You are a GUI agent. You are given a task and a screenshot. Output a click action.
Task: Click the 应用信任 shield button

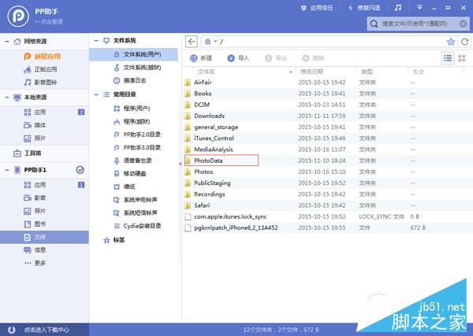[317, 8]
